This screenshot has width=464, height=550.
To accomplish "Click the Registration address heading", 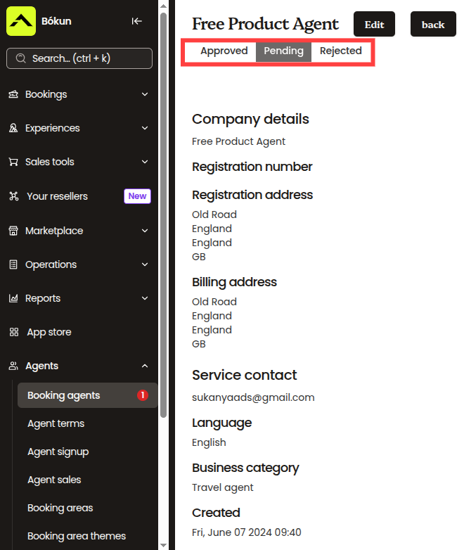I will coord(252,195).
